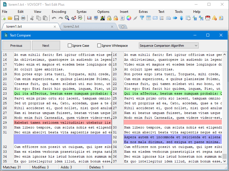Switch to the lorem2.txt tab
The width and height of the screenshot is (229, 171).
[x=71, y=26]
